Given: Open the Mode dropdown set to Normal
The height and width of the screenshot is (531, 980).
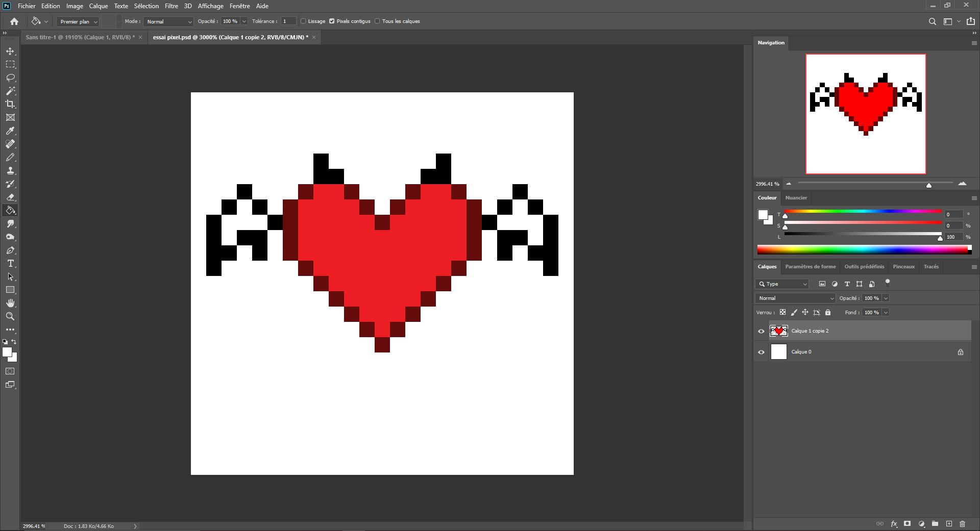Looking at the screenshot, I should (x=168, y=21).
